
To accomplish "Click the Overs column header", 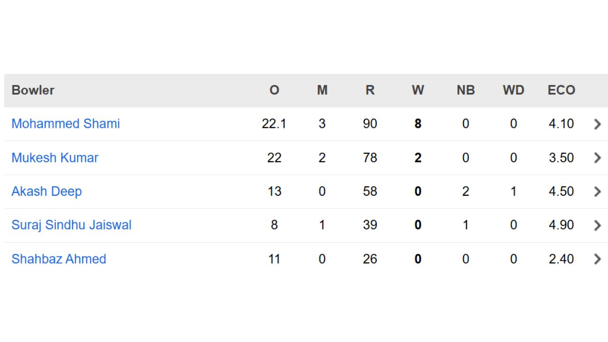I will (275, 90).
